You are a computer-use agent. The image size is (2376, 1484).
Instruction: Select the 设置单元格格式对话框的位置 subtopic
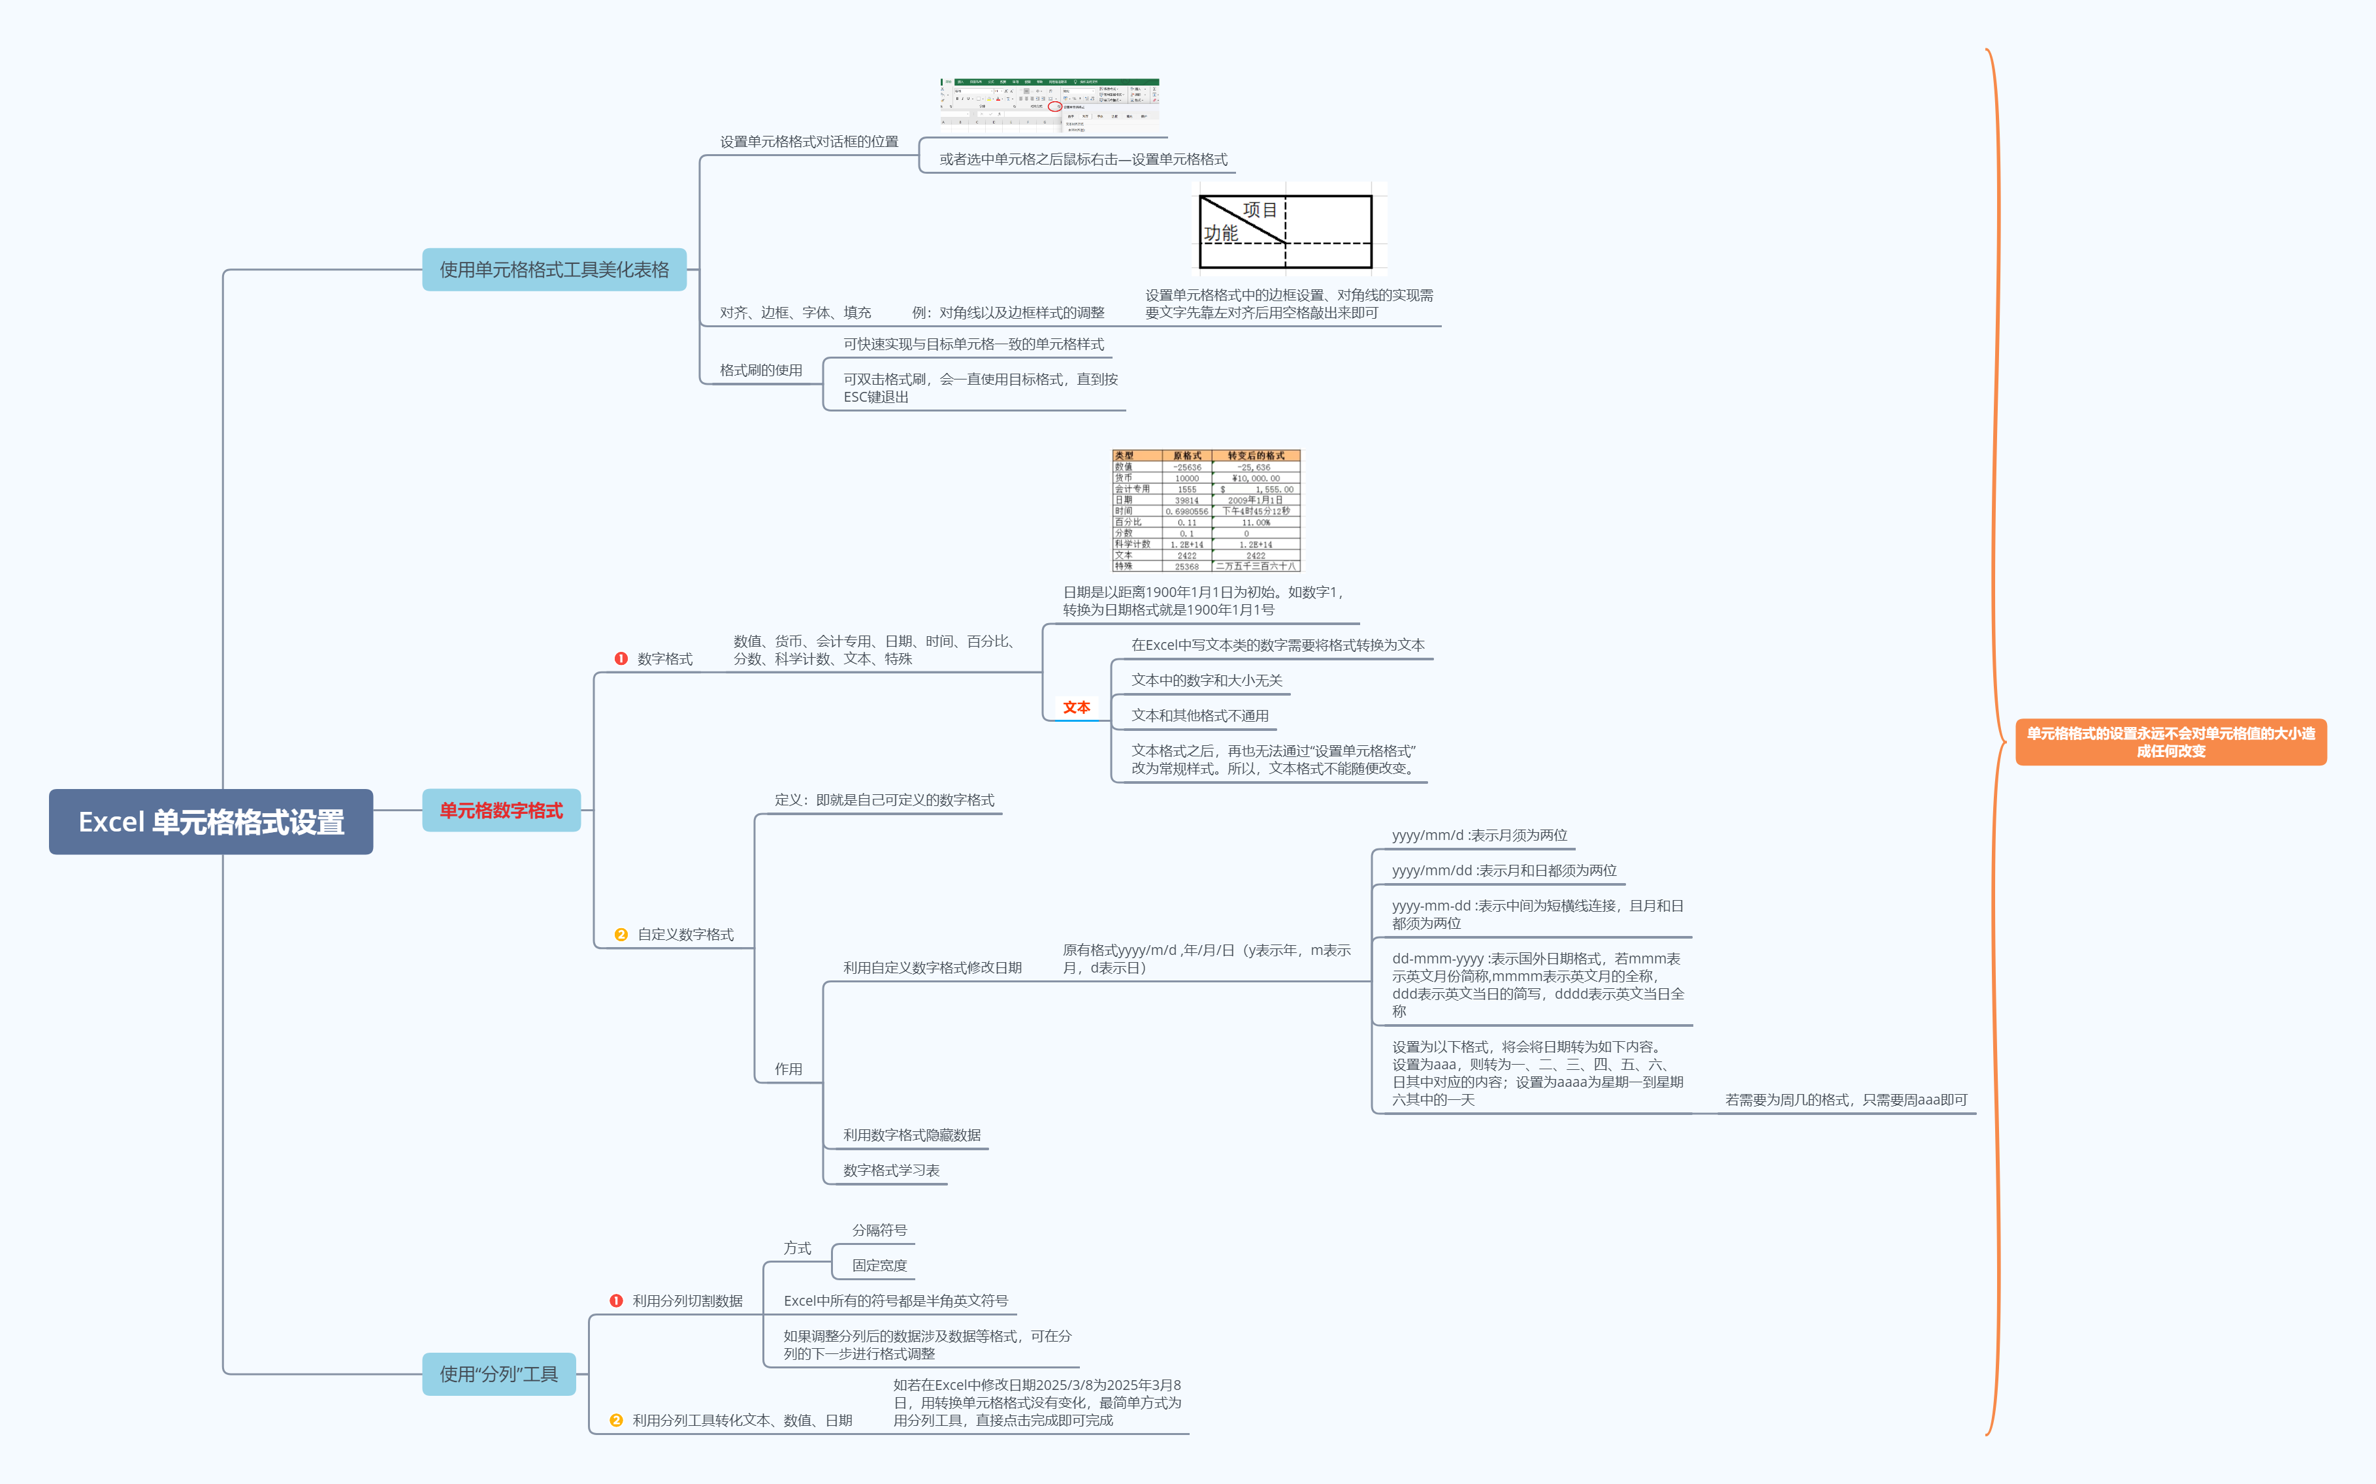click(809, 142)
